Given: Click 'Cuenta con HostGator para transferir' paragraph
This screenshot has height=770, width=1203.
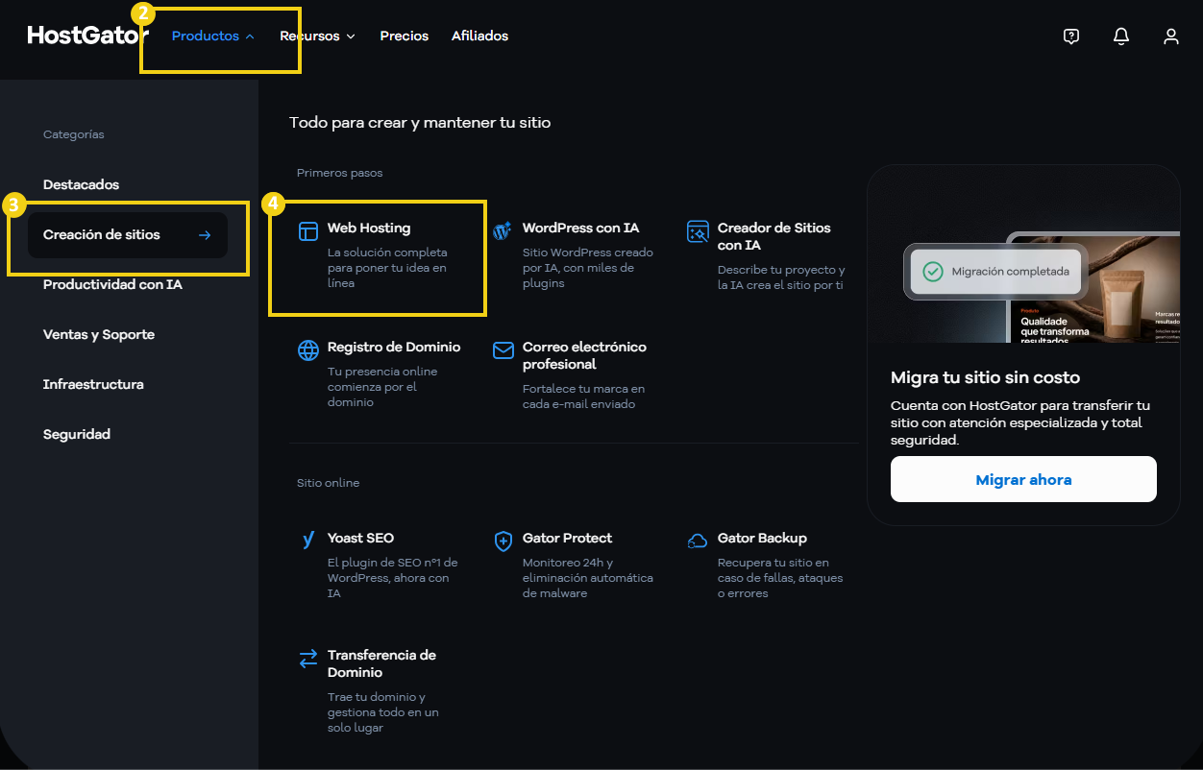Looking at the screenshot, I should click(1020, 422).
